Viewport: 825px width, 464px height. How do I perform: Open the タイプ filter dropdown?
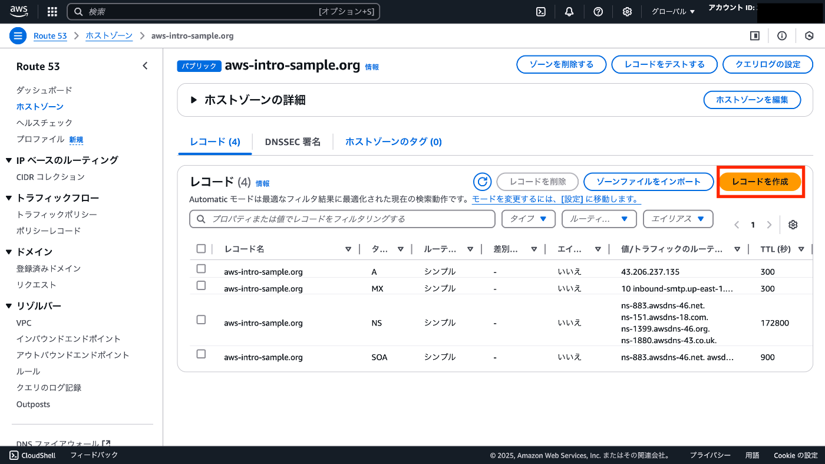coord(529,219)
